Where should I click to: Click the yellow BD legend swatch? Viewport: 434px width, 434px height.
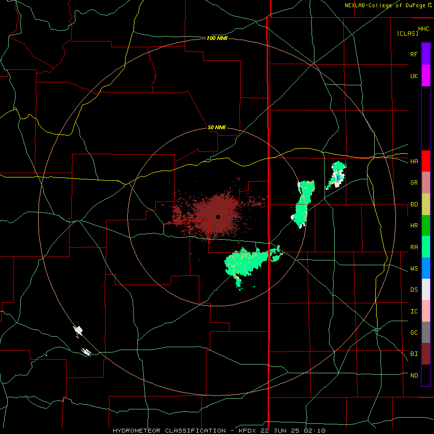point(426,204)
